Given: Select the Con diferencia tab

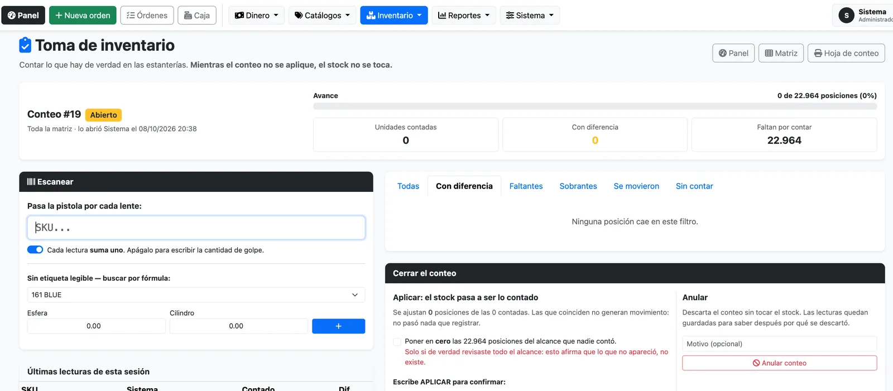Looking at the screenshot, I should (464, 186).
